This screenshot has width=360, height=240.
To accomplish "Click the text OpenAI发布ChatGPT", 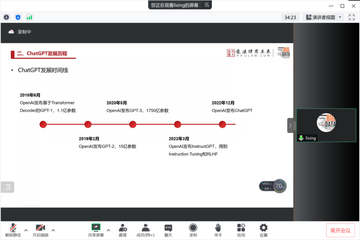I will (x=232, y=110).
